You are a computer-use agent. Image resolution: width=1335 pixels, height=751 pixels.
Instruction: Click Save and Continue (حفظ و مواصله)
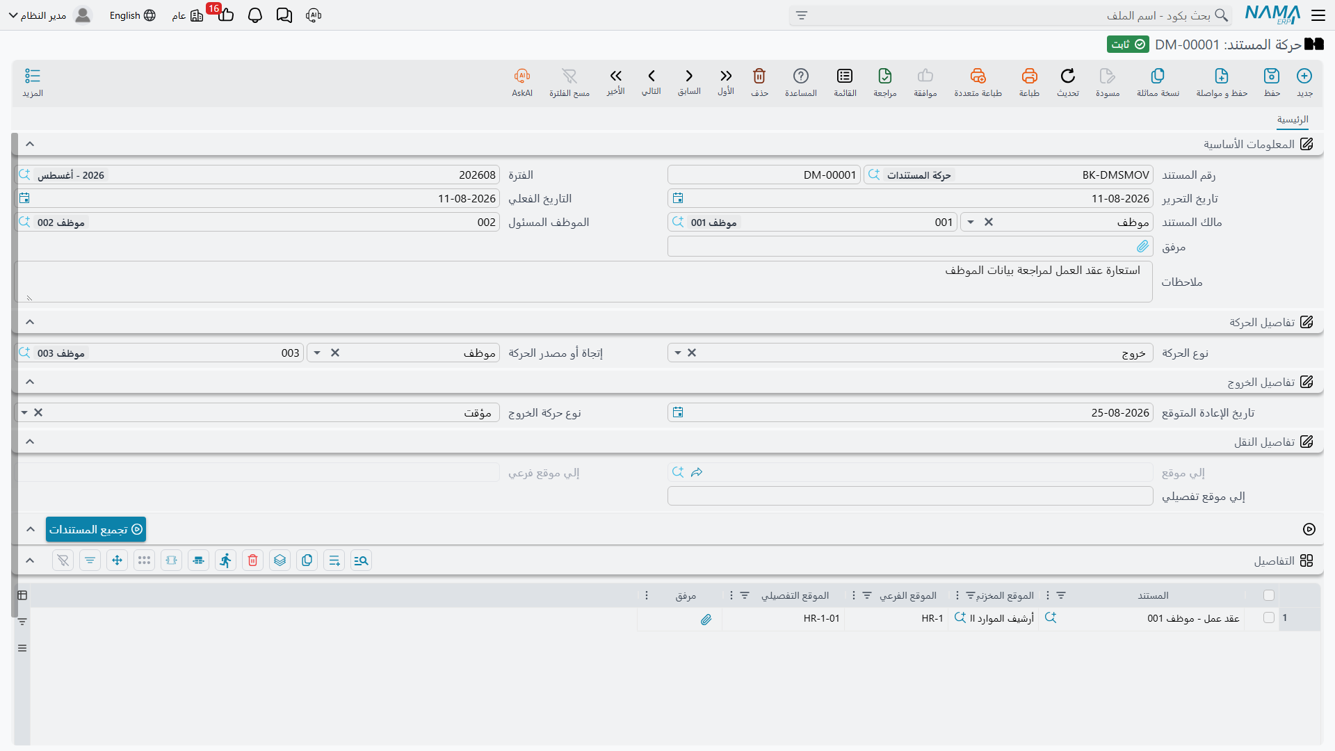tap(1222, 76)
